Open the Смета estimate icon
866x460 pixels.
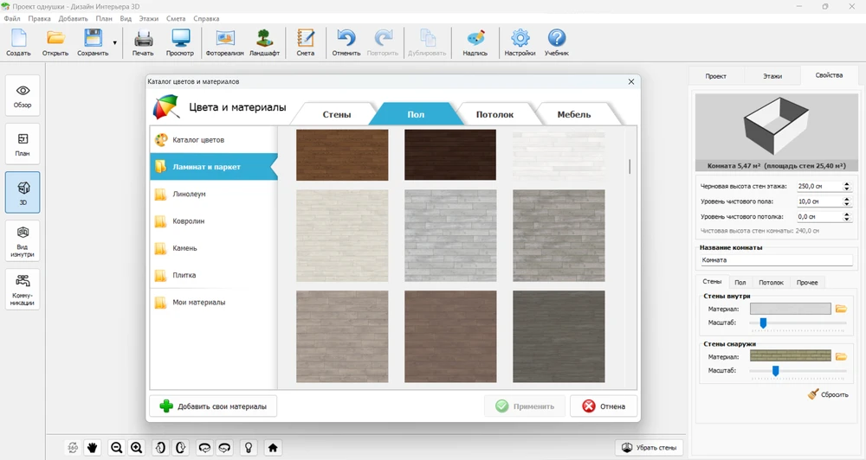(305, 41)
